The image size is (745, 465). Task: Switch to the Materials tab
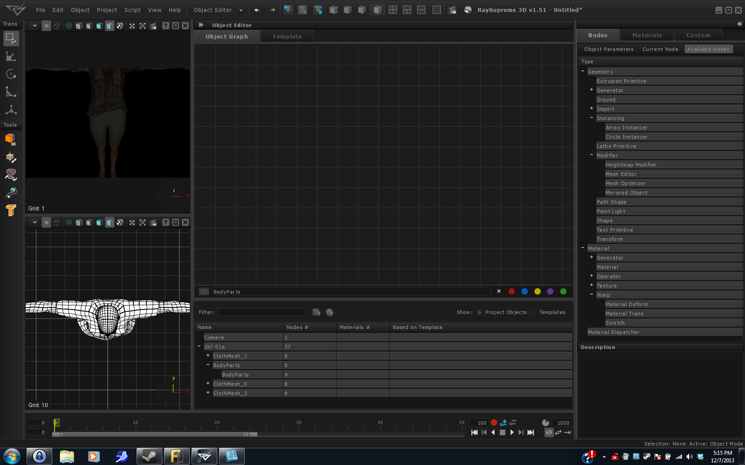pyautogui.click(x=647, y=35)
